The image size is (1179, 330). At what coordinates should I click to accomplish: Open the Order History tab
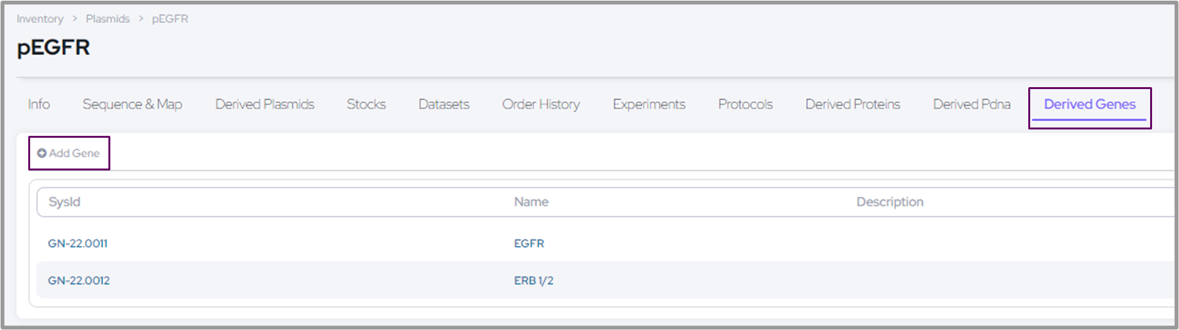[541, 104]
